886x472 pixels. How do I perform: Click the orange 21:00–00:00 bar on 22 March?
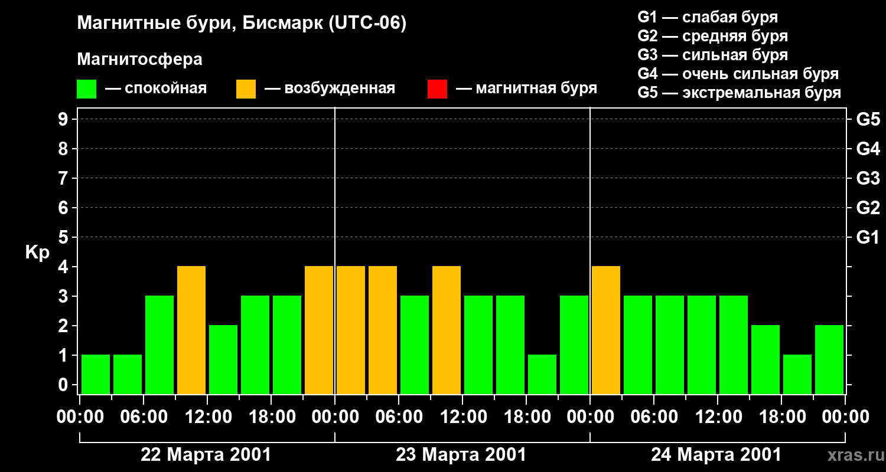(319, 330)
